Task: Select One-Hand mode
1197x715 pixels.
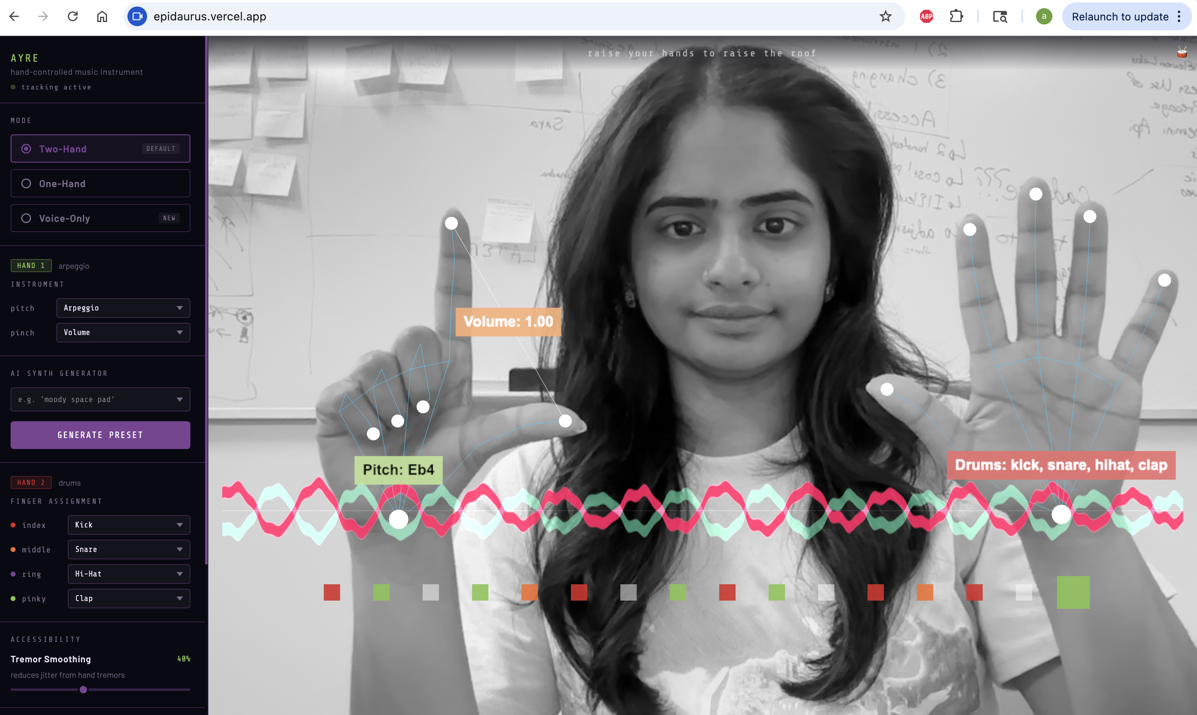Action: (x=100, y=183)
